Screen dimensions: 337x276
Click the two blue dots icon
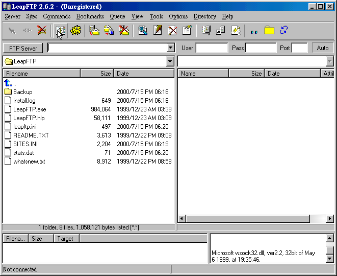click(x=254, y=32)
